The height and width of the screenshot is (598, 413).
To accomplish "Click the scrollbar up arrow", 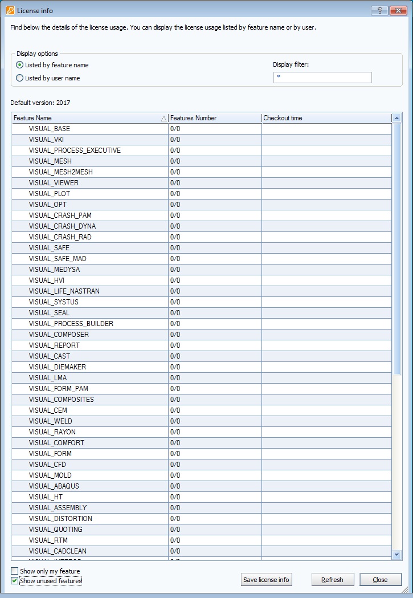I will pyautogui.click(x=396, y=118).
